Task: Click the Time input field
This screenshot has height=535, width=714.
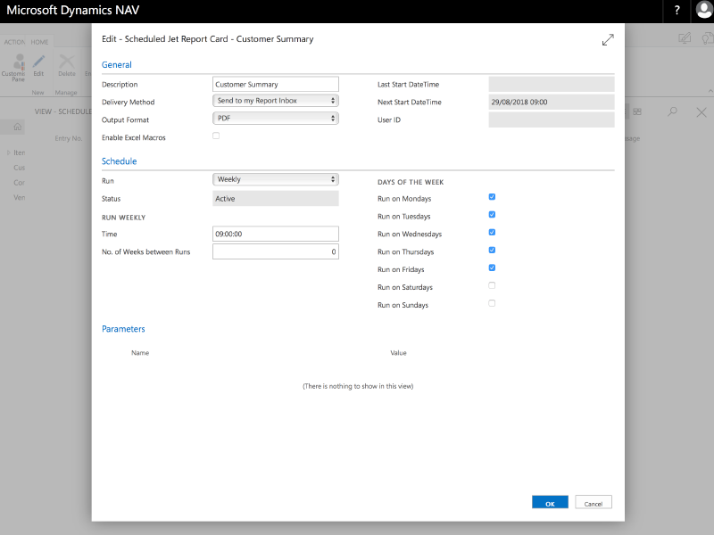Action: click(x=276, y=234)
